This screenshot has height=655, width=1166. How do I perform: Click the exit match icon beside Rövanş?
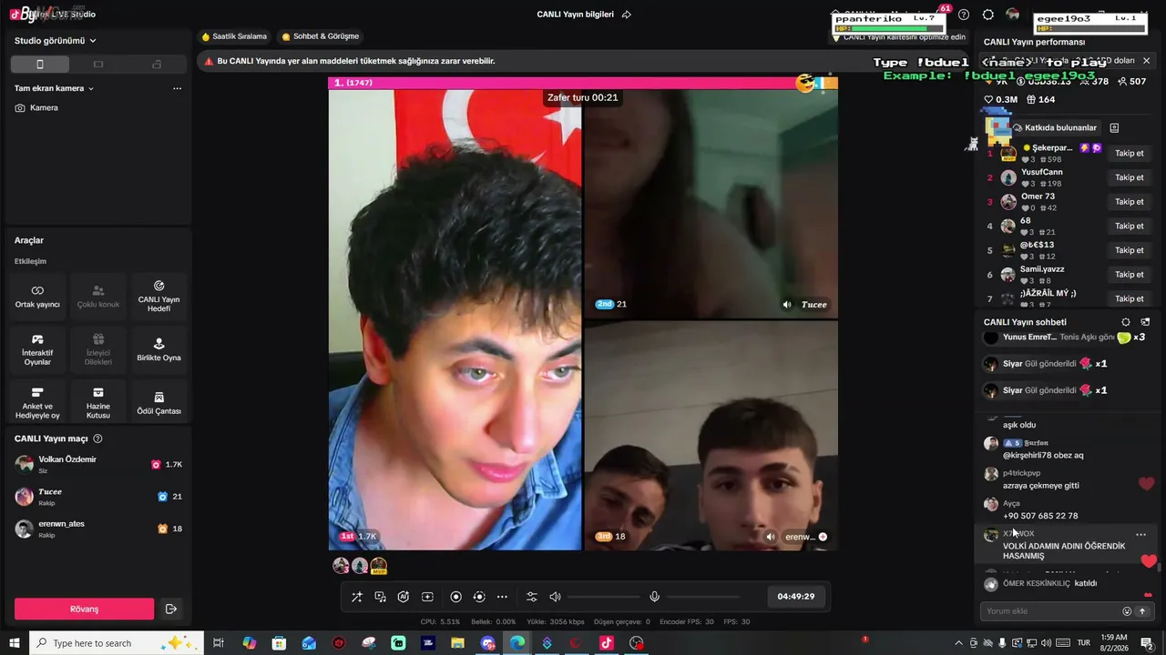[170, 609]
